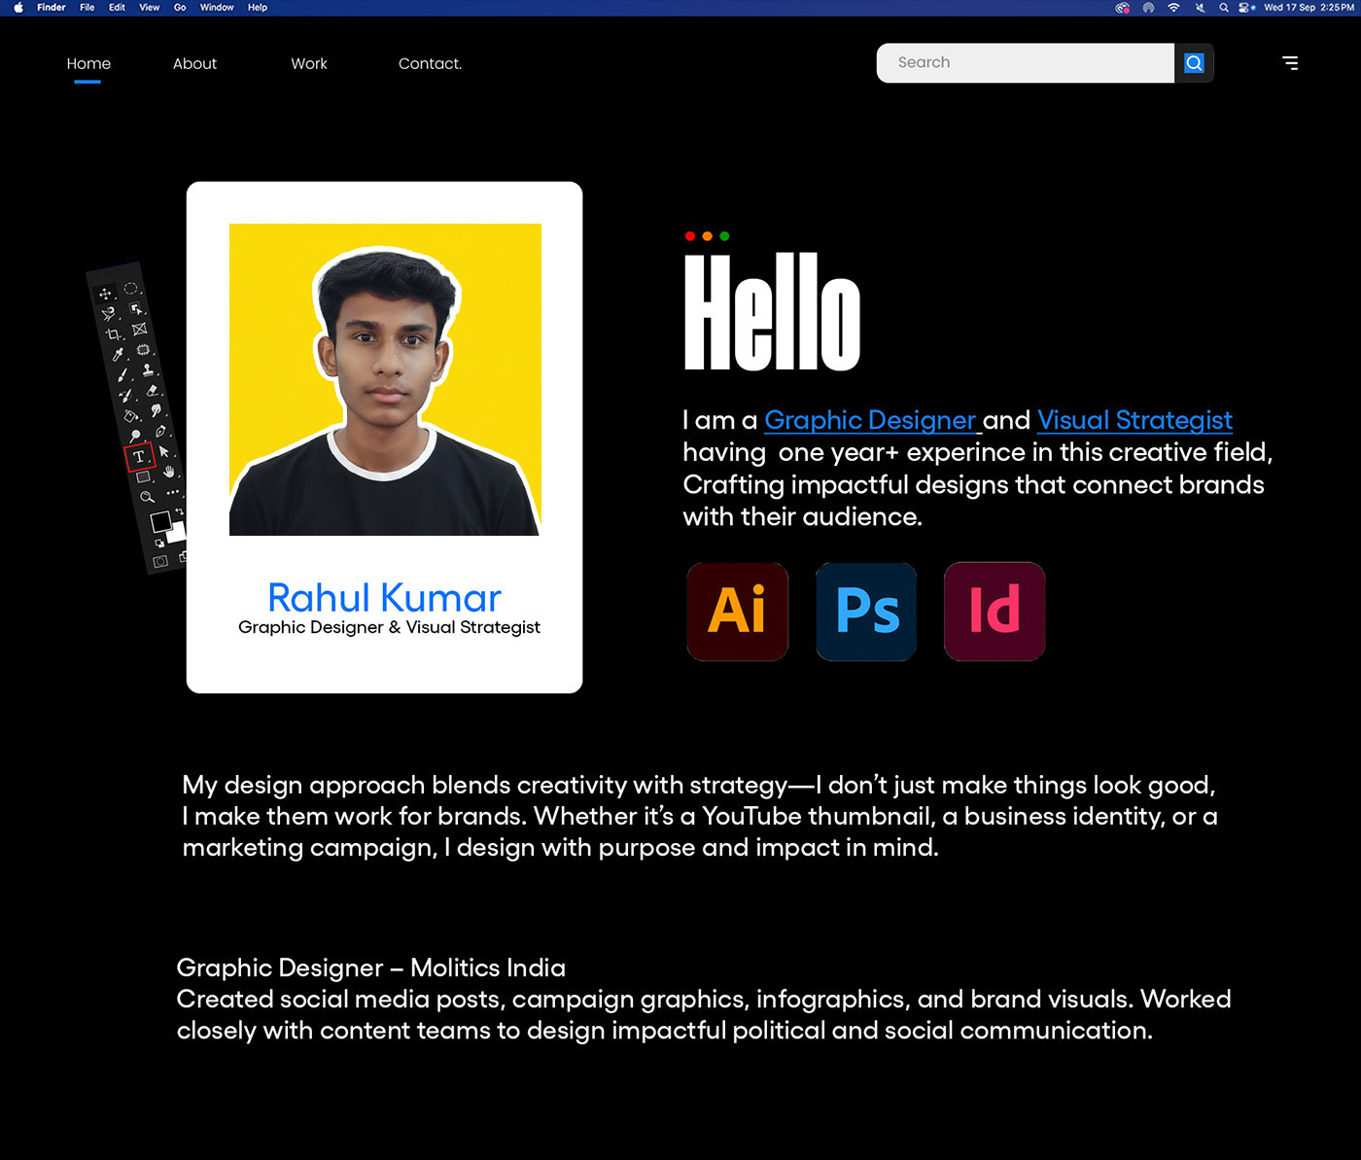Click the Photoshop icon
Viewport: 1361px width, 1160px height.
click(x=865, y=612)
